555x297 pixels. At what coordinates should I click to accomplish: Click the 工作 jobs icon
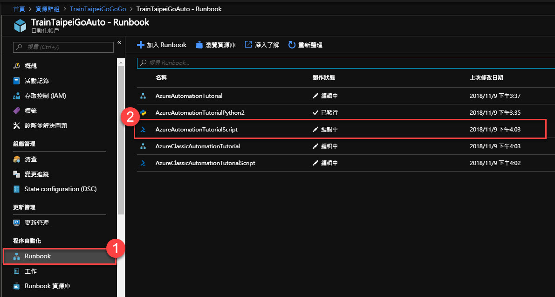tap(17, 271)
